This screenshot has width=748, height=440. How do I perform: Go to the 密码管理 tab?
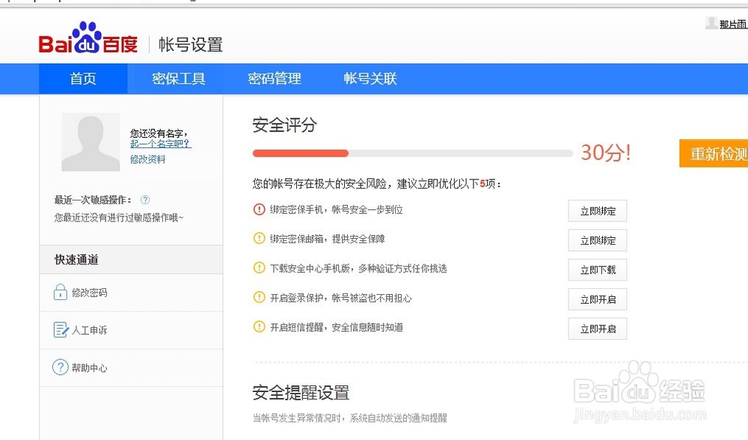point(275,79)
